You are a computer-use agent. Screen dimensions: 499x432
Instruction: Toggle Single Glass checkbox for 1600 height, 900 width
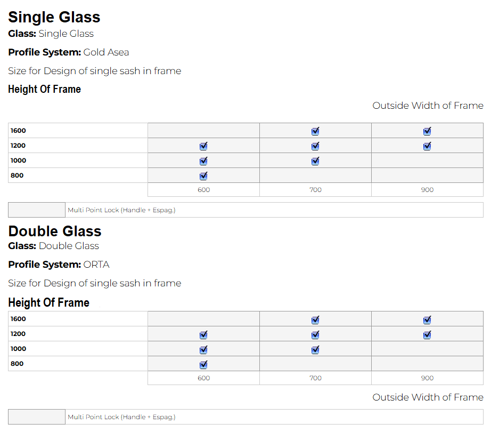pos(427,131)
